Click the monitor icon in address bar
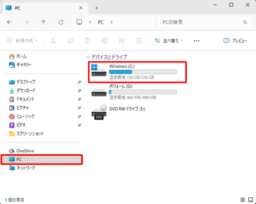This screenshot has width=256, height=204. (x=79, y=22)
